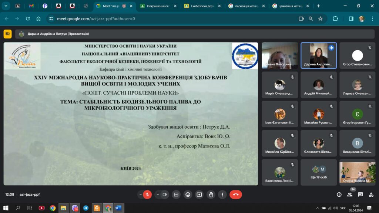Image resolution: width=379 pixels, height=213 pixels.
Task: Turn on captions with the CC button
Action: (x=176, y=195)
